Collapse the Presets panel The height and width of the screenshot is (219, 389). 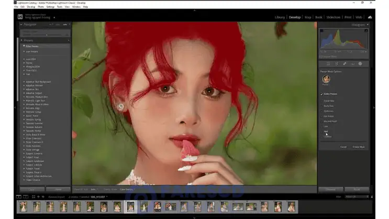click(x=21, y=40)
